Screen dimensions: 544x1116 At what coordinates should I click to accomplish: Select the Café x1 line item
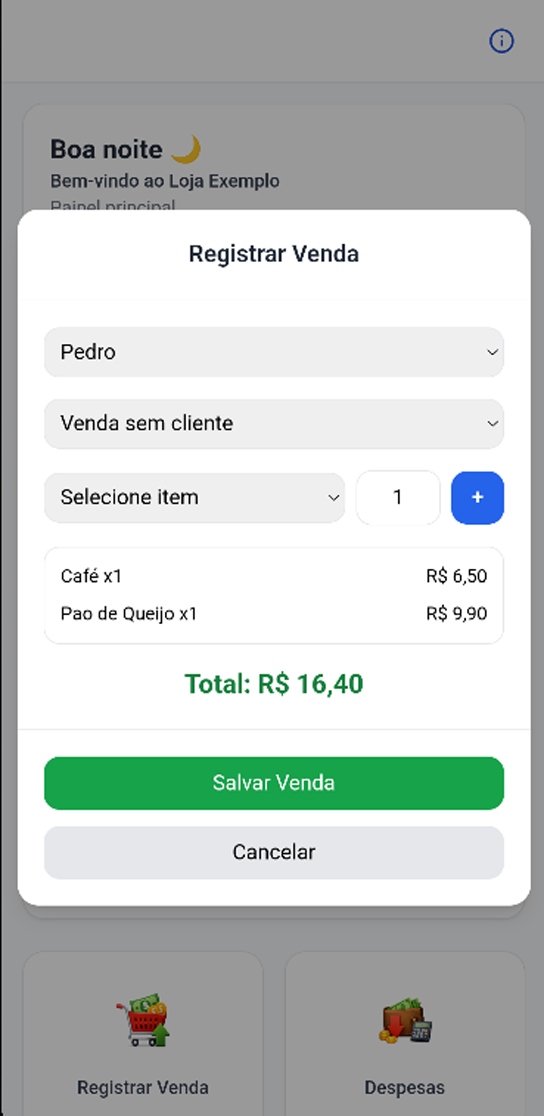[x=91, y=576]
